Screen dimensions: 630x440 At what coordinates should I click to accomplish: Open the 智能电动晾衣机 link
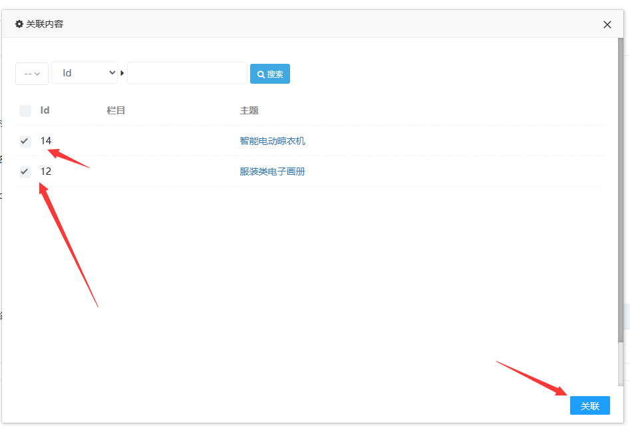(x=272, y=141)
